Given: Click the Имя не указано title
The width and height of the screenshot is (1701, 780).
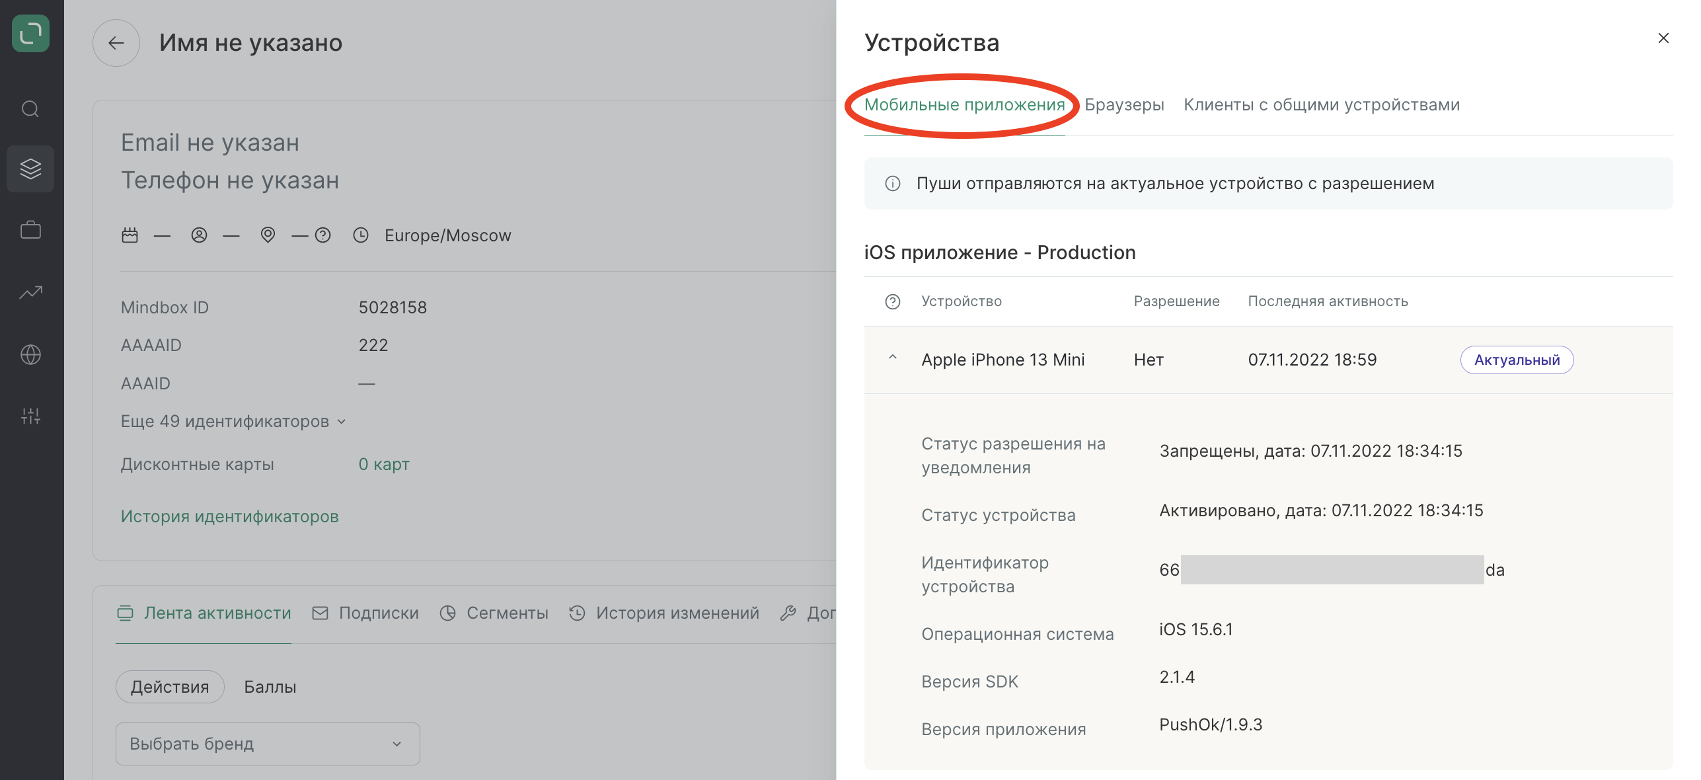Looking at the screenshot, I should tap(250, 43).
